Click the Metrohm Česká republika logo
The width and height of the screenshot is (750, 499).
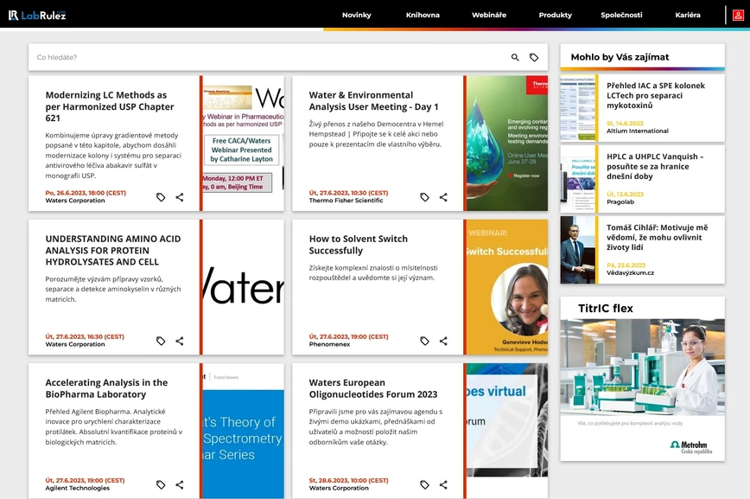click(x=691, y=447)
